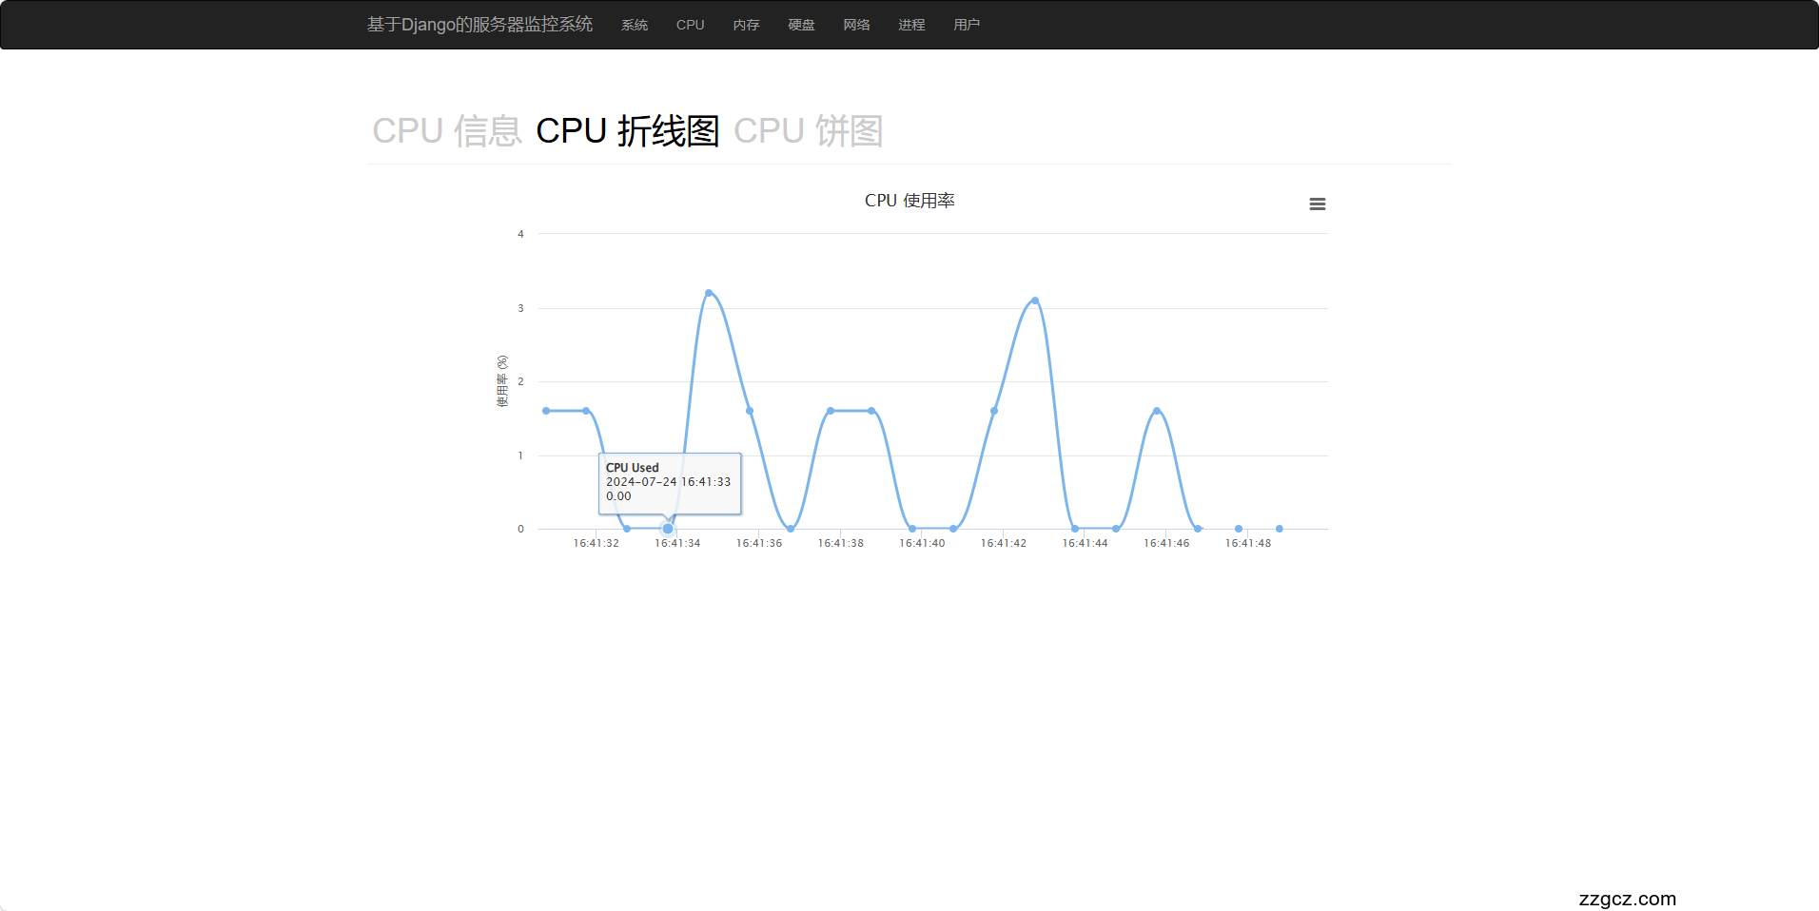Screen dimensions: 1819x911
Task: Switch to the CPU 信息 tab
Action: point(446,131)
